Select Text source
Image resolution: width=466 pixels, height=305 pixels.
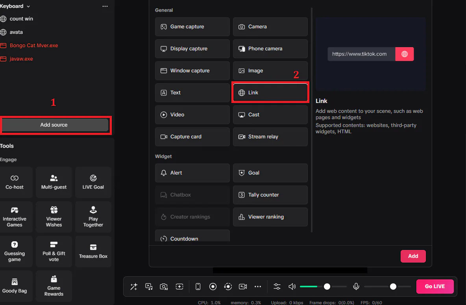point(192,93)
